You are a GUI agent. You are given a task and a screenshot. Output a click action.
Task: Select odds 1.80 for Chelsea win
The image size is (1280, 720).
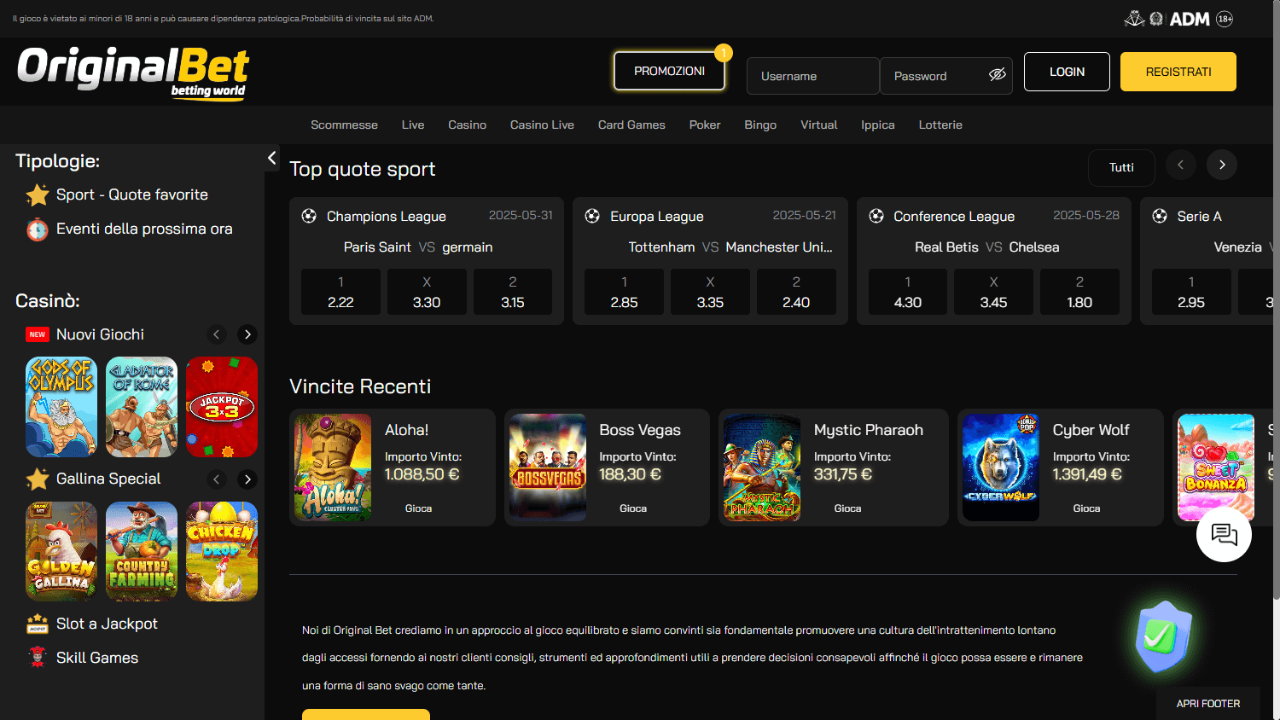1079,292
